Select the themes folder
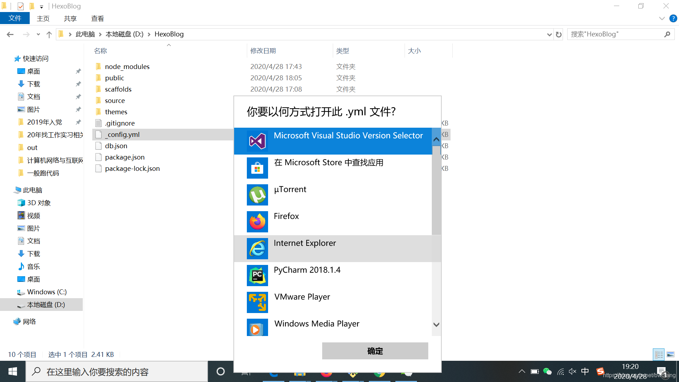The image size is (679, 382). (x=116, y=112)
